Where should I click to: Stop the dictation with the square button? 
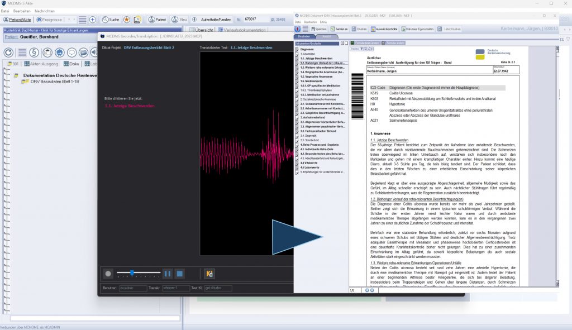point(180,274)
